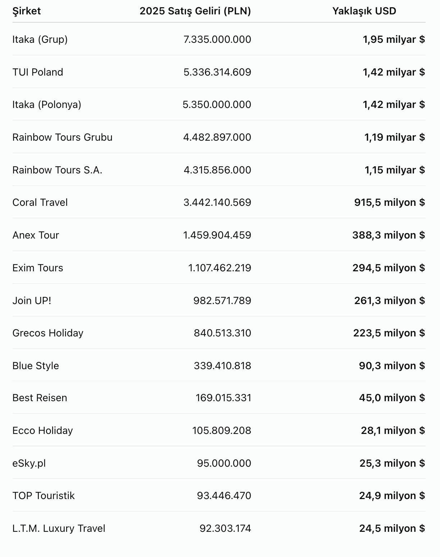Click TUI Poland in the company column
The height and width of the screenshot is (557, 440).
[38, 72]
